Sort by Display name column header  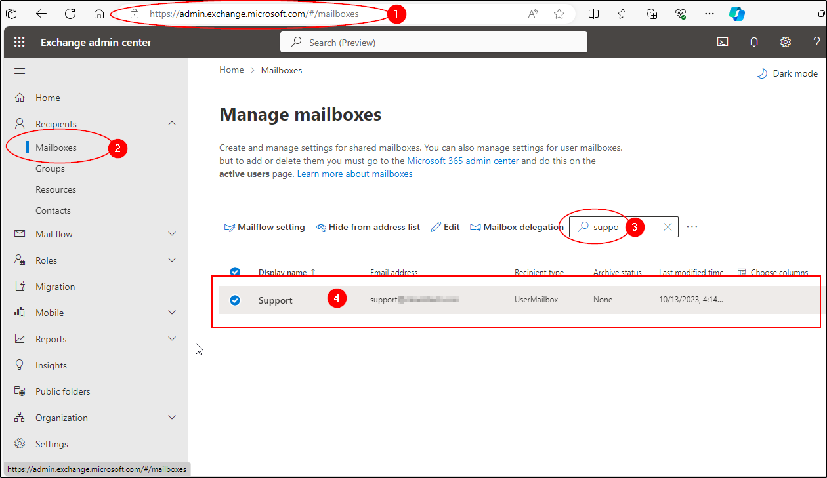tap(283, 273)
